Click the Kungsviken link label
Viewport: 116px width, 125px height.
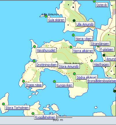point(64,85)
